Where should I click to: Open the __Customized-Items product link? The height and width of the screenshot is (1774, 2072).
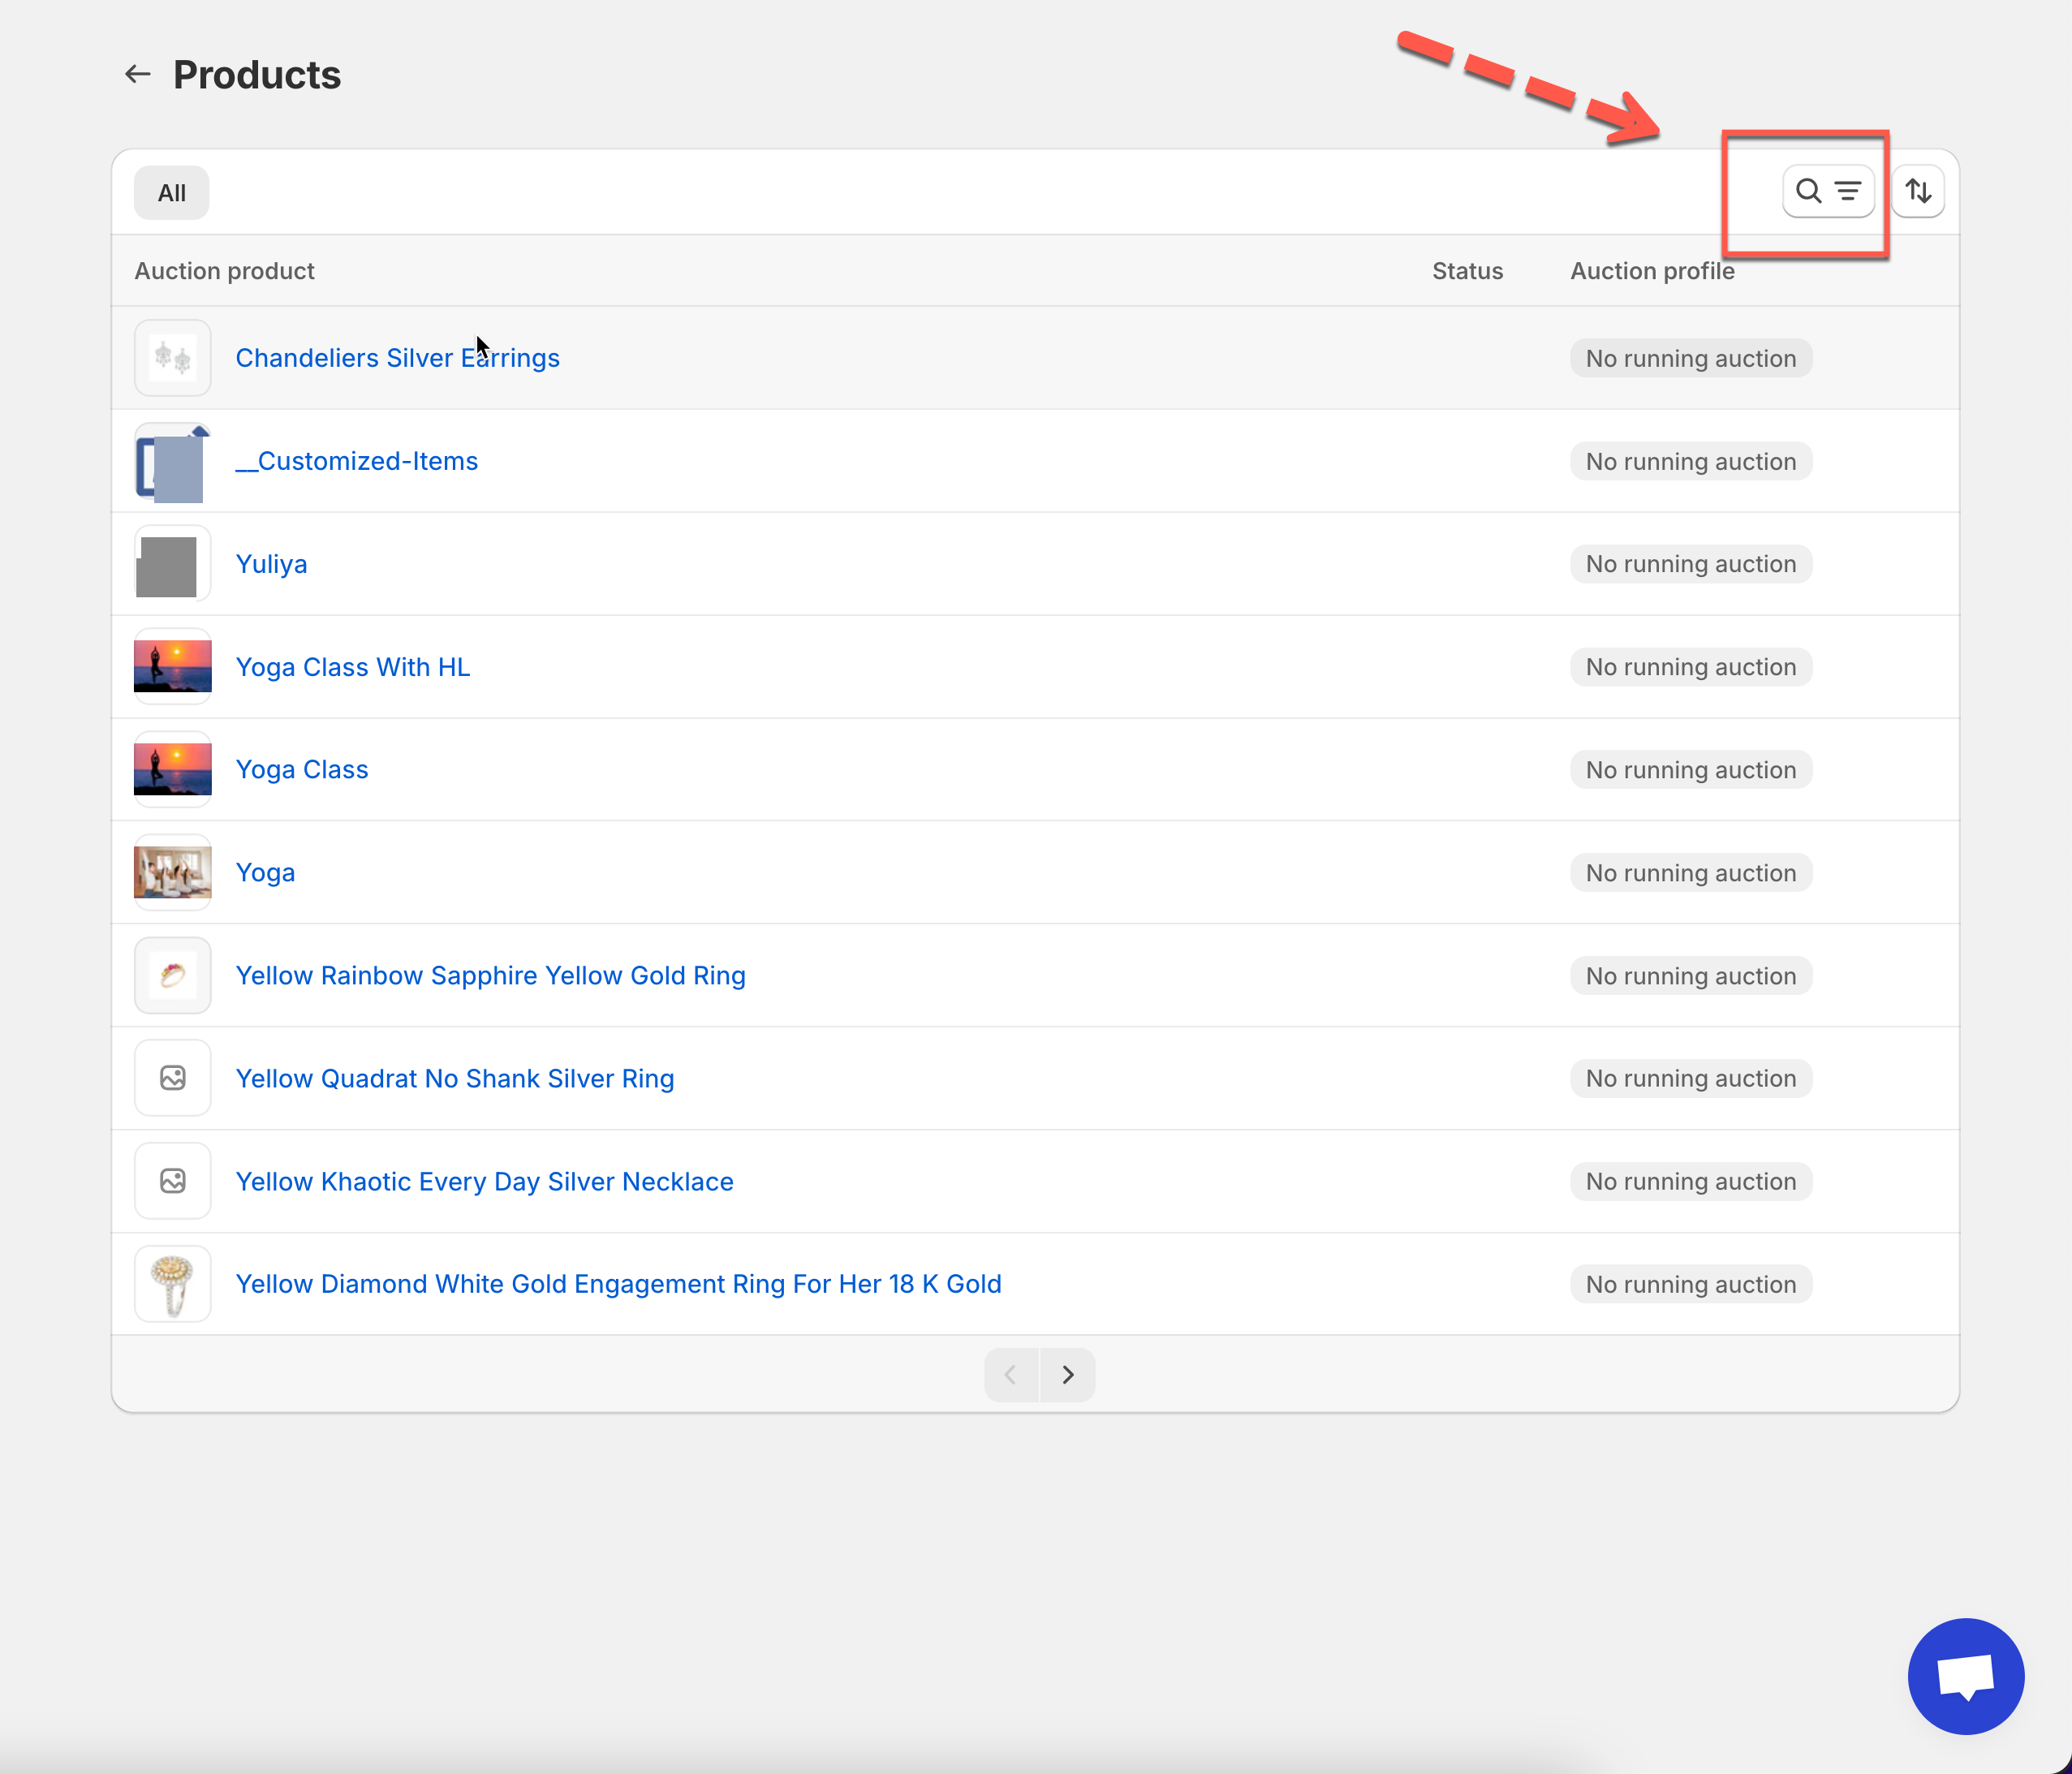pos(357,461)
